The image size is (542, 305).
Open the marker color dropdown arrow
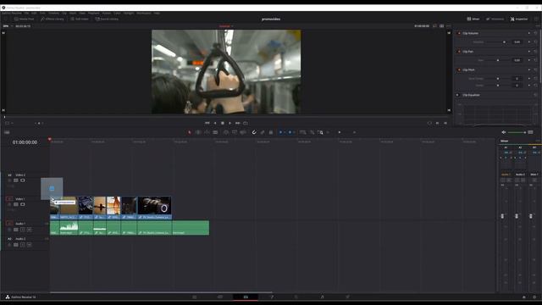tap(294, 132)
